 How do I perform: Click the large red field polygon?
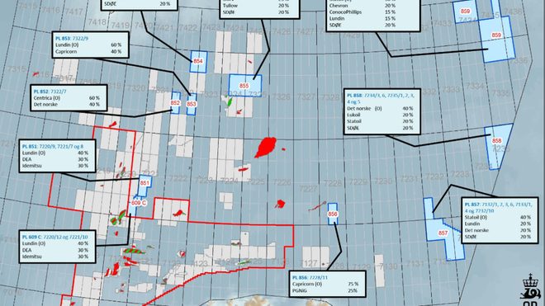[266, 147]
